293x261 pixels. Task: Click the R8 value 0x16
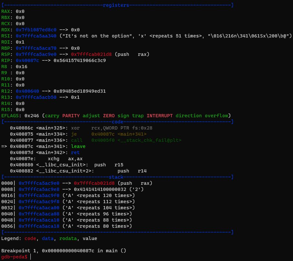click(x=22, y=67)
